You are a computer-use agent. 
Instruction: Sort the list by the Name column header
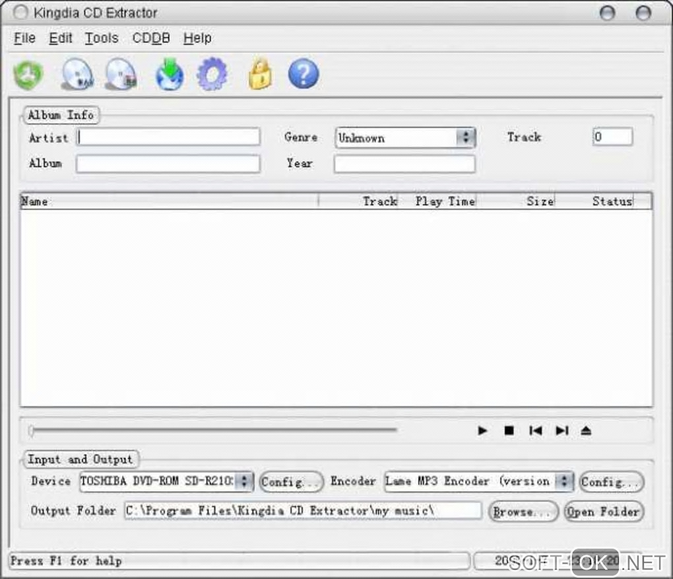point(170,201)
